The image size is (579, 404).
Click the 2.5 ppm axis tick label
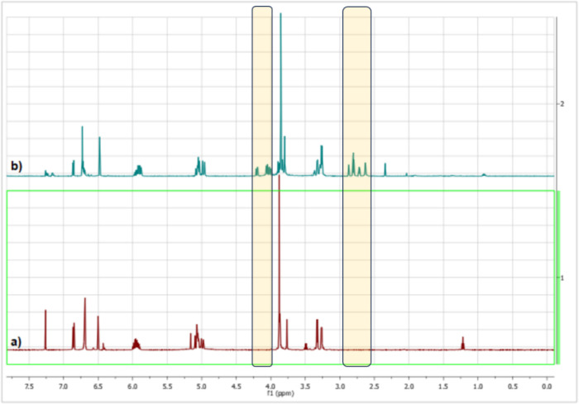[x=375, y=387]
